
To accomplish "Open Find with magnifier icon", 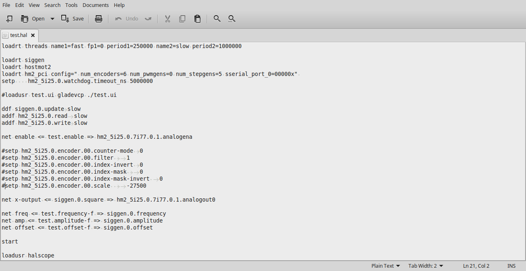I will tap(217, 18).
